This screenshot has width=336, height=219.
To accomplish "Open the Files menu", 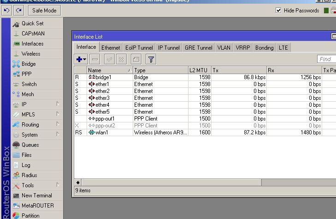I will 37,155.
